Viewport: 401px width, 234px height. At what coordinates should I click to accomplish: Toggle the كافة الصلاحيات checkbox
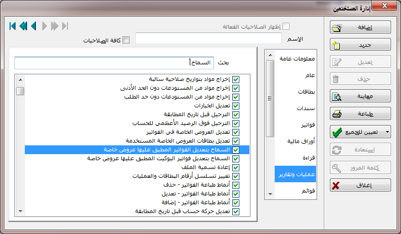tap(126, 40)
